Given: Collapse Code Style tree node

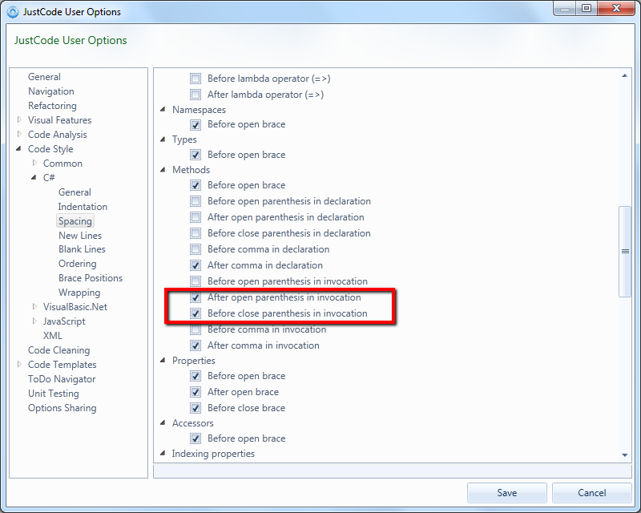Looking at the screenshot, I should 18,149.
